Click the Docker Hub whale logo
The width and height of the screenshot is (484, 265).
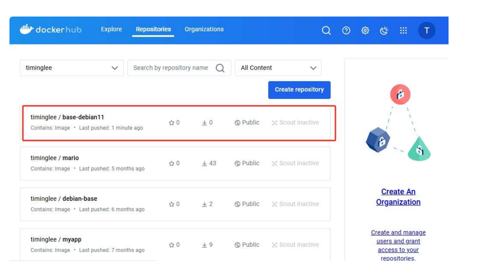[x=26, y=30]
